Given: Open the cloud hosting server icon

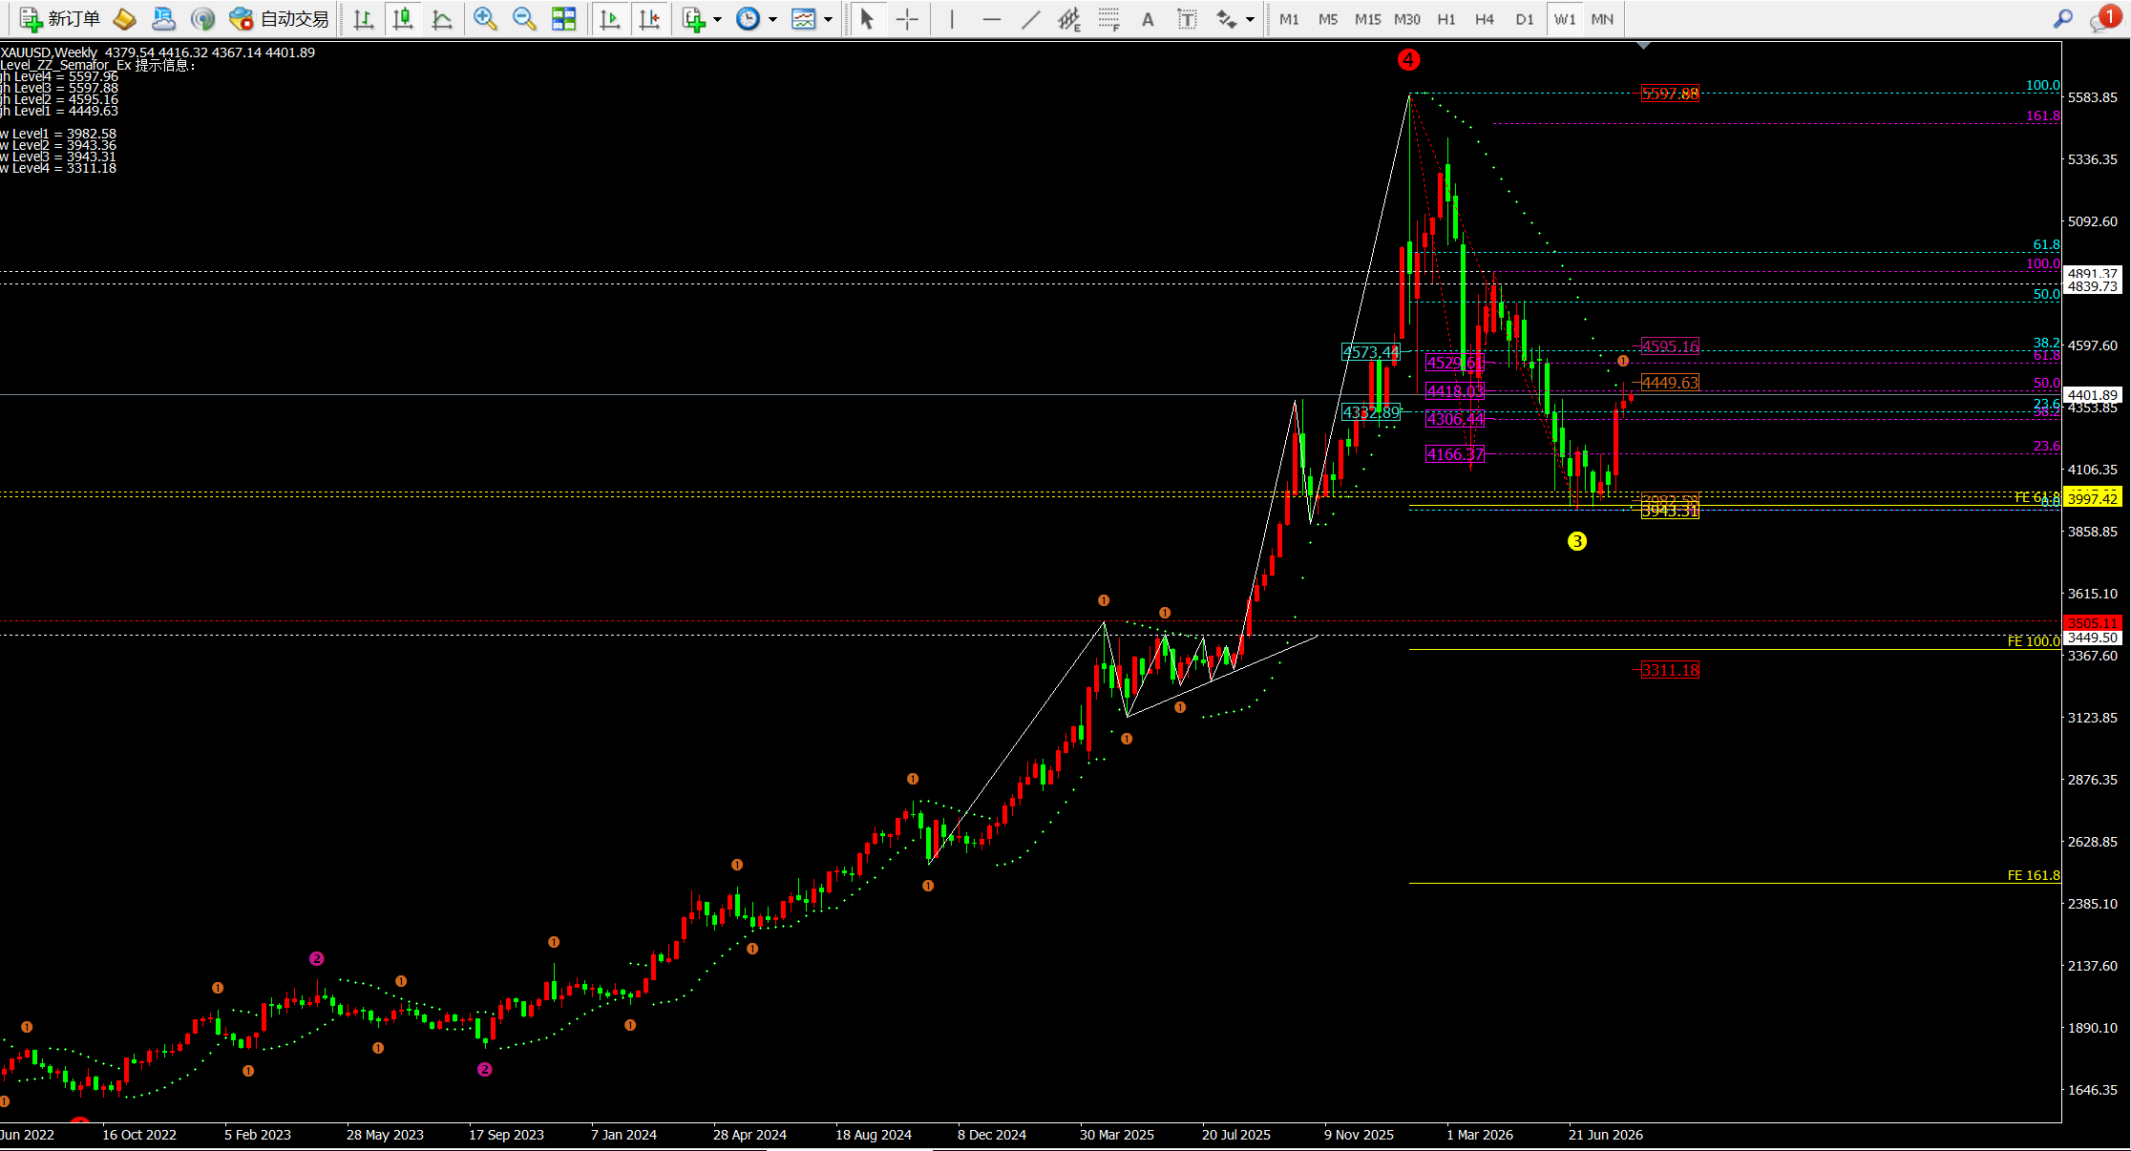Looking at the screenshot, I should [163, 19].
